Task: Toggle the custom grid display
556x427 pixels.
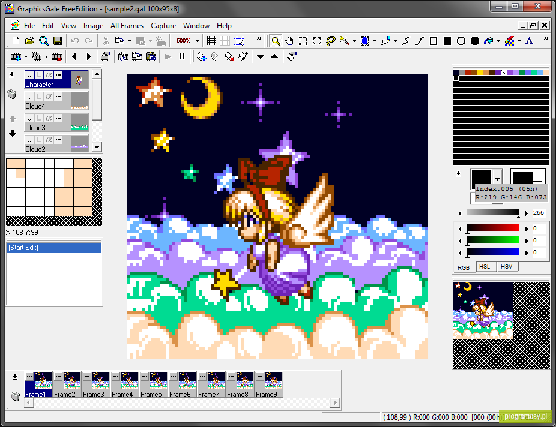Action: (x=225, y=41)
